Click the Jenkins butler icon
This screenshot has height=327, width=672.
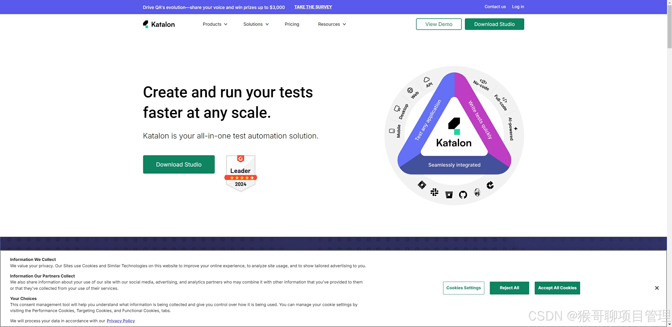coord(477,192)
